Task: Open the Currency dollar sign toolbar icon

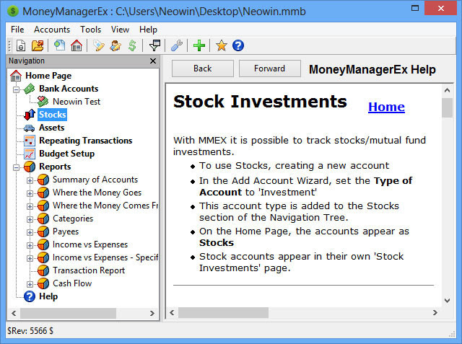Action: click(x=132, y=45)
